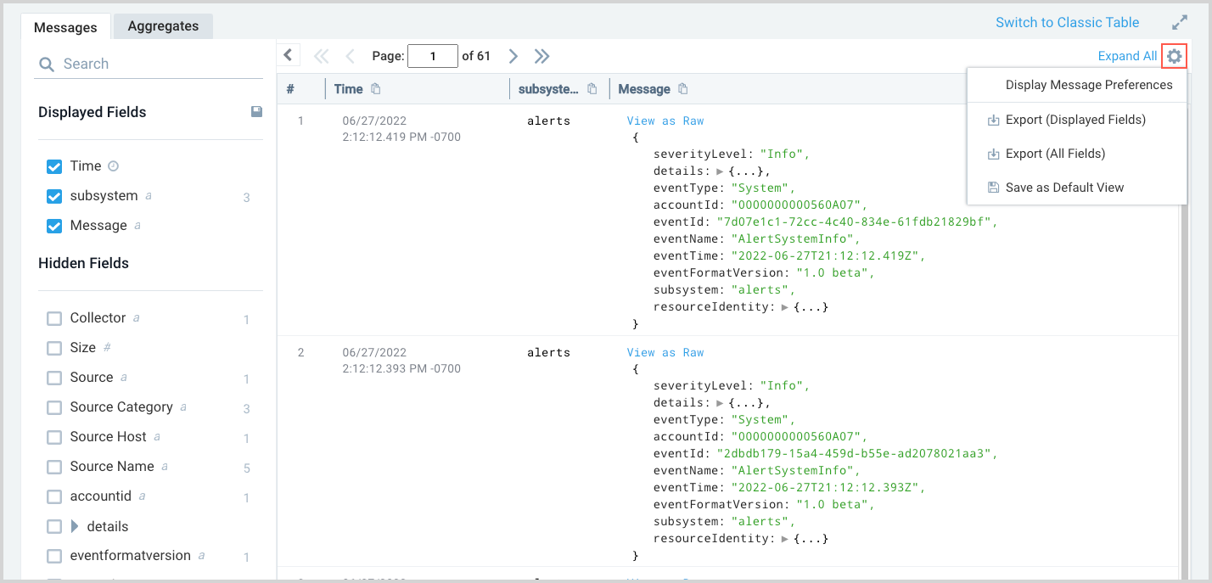The width and height of the screenshot is (1212, 583).
Task: Go to next page using right arrow
Action: point(513,55)
